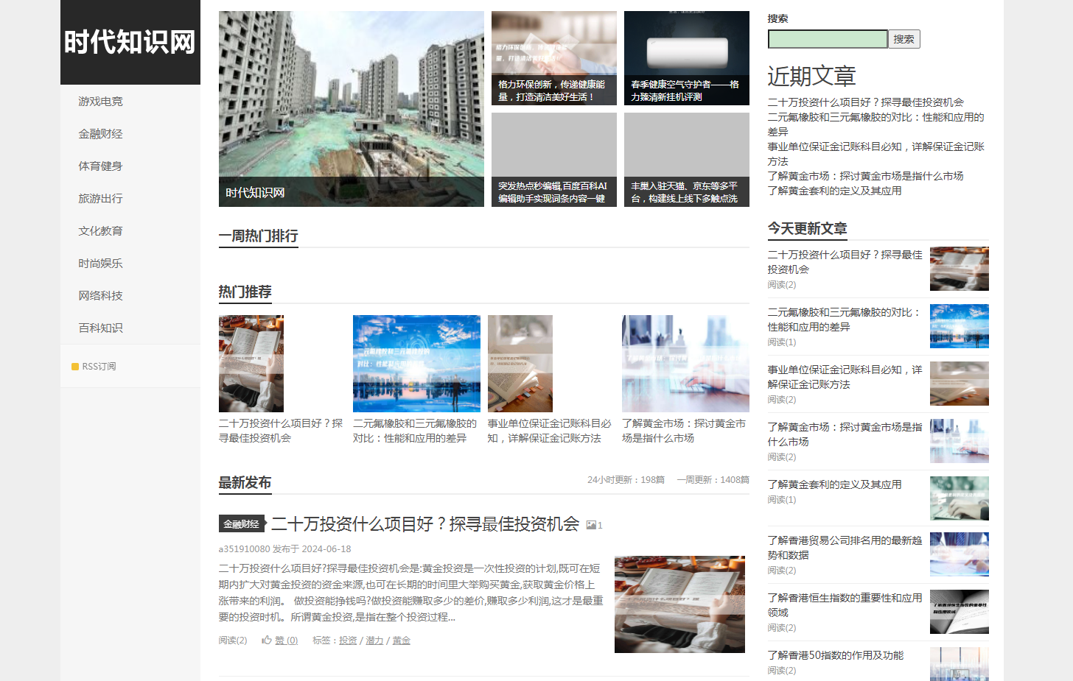1073x681 pixels.
Task: Open the large construction site featured image
Action: [x=352, y=109]
